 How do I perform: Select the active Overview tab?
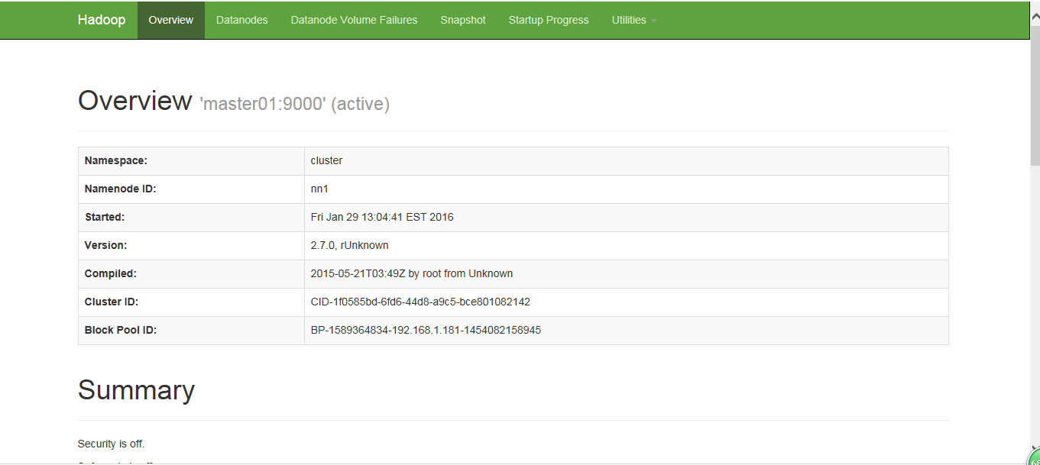point(170,20)
